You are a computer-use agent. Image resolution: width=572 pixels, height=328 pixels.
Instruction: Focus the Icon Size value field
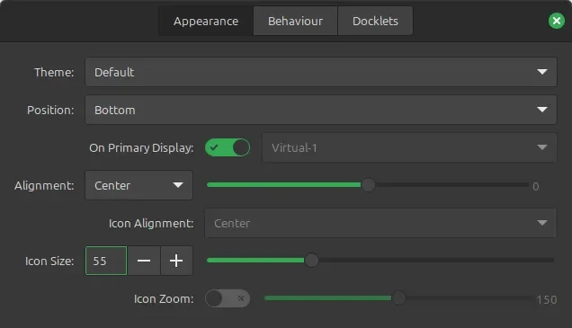coord(106,261)
